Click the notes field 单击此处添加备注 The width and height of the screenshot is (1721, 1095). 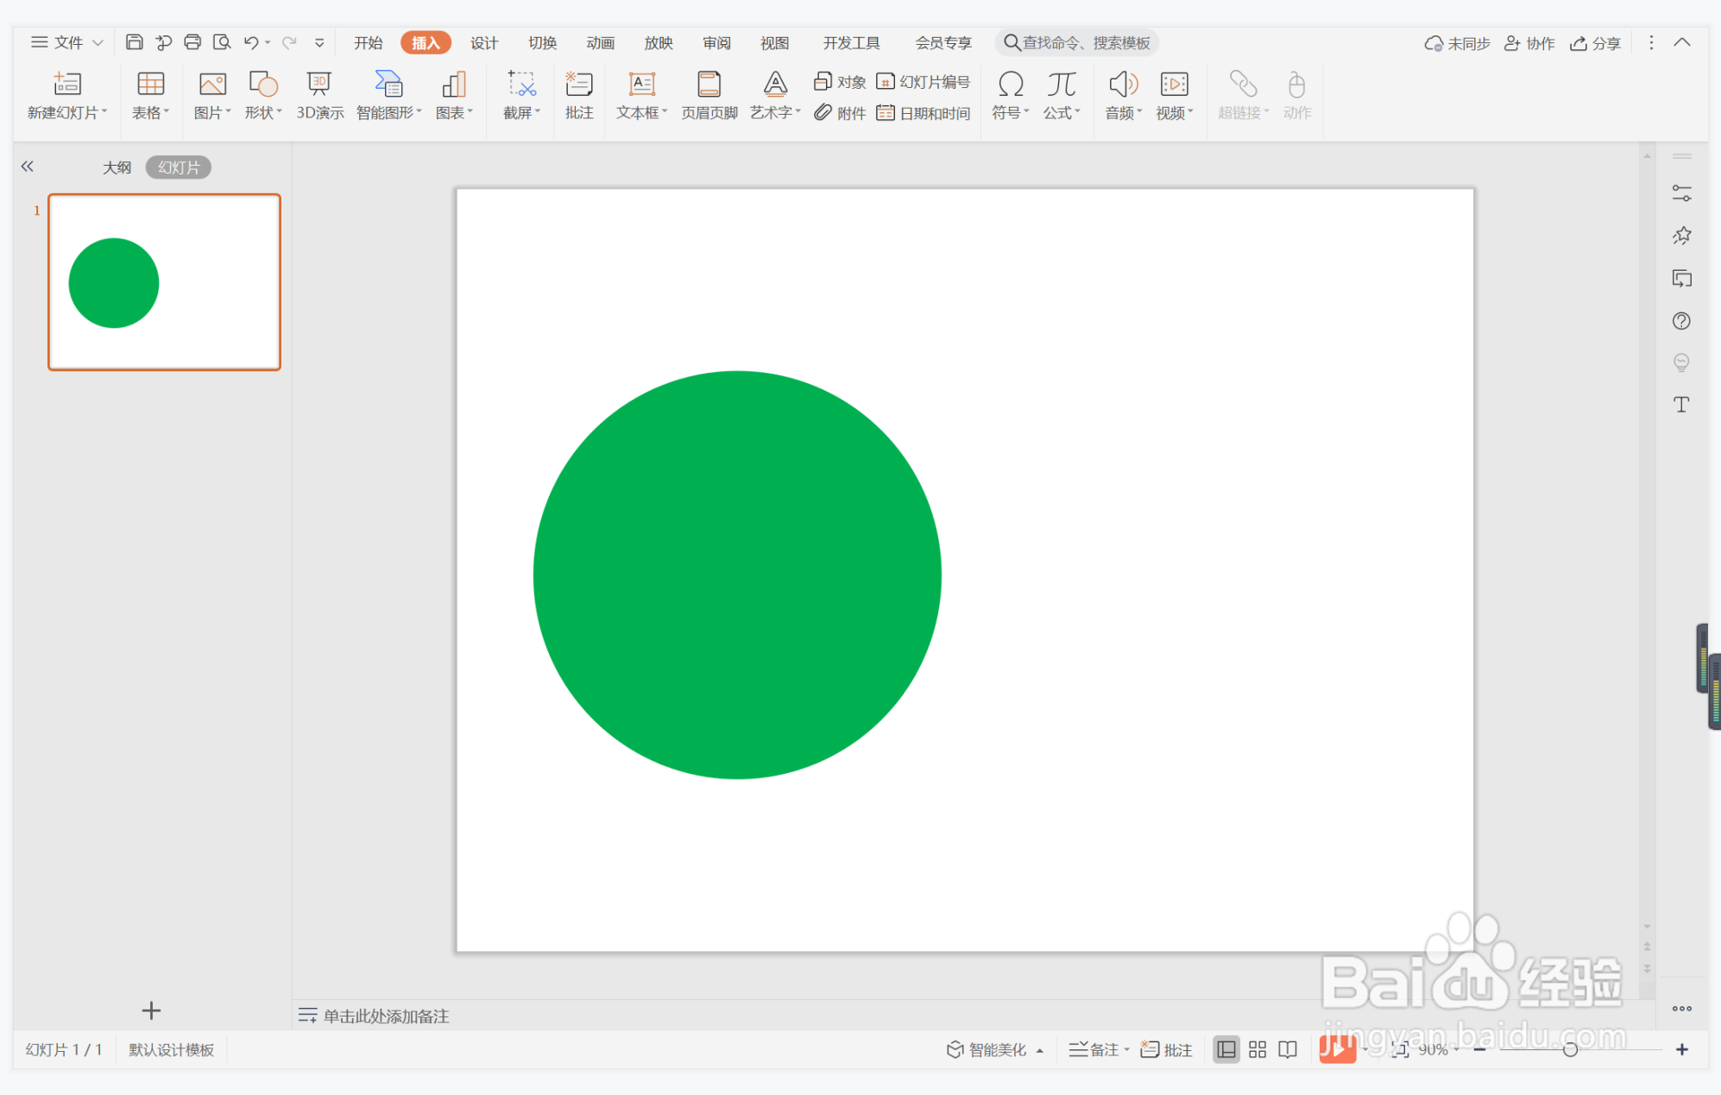pyautogui.click(x=386, y=1016)
